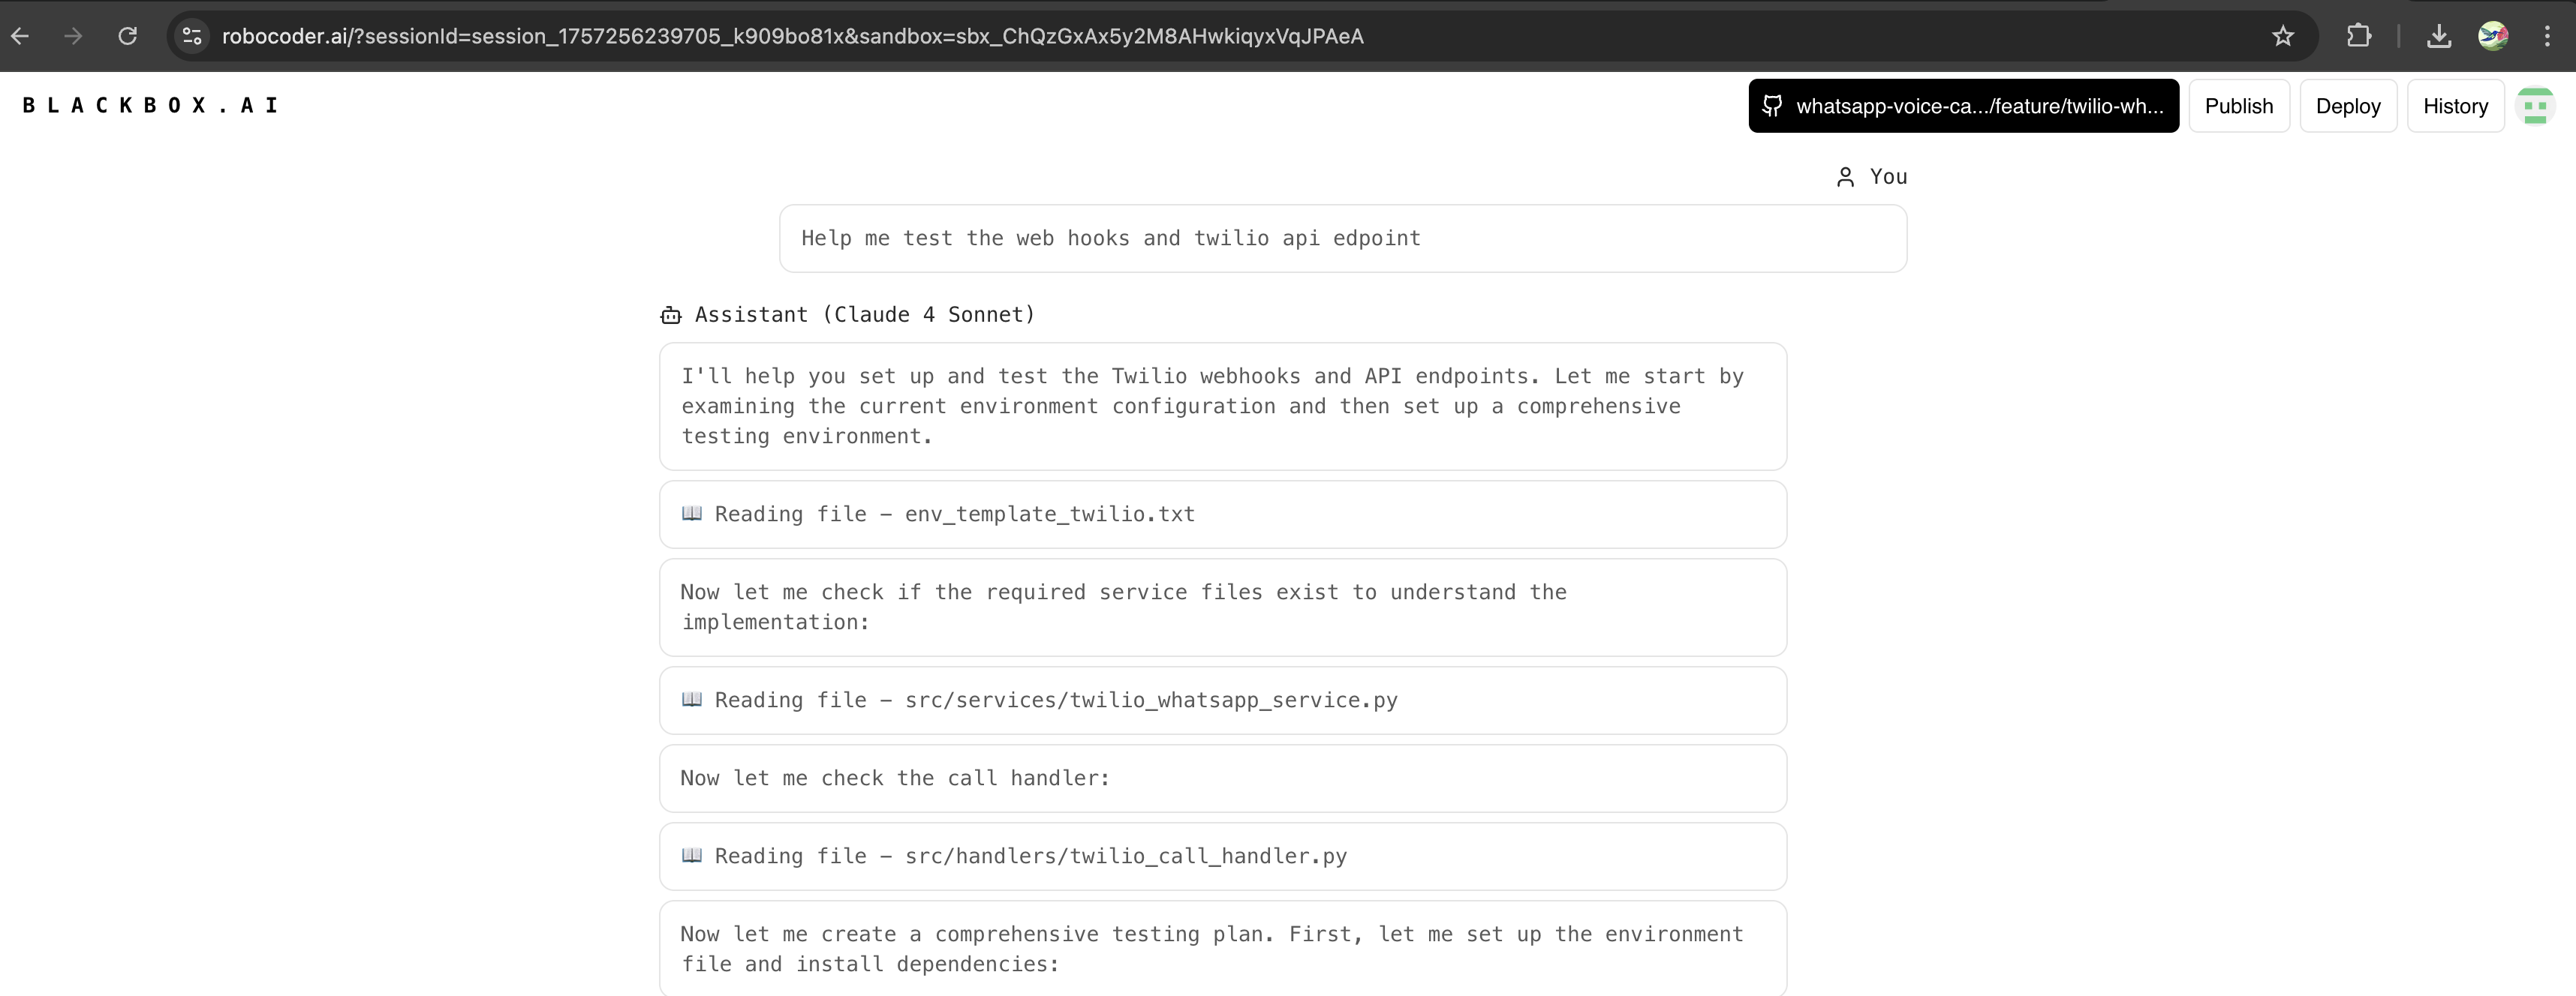Expand the twilio_whatsapp_service.py reading entry
The height and width of the screenshot is (996, 2576).
tap(1222, 700)
